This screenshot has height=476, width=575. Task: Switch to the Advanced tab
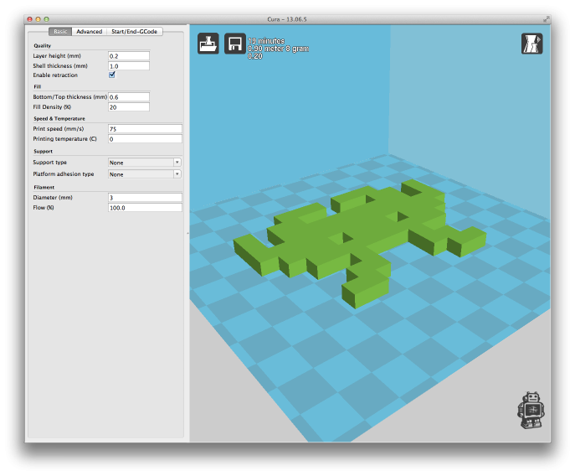[x=89, y=32]
